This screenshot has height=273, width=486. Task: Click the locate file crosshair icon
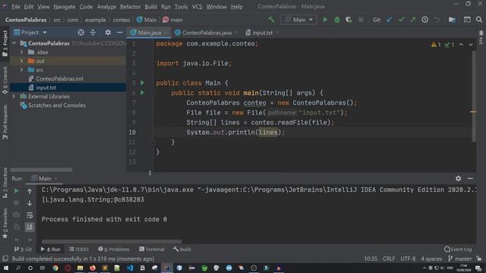[x=81, y=32]
